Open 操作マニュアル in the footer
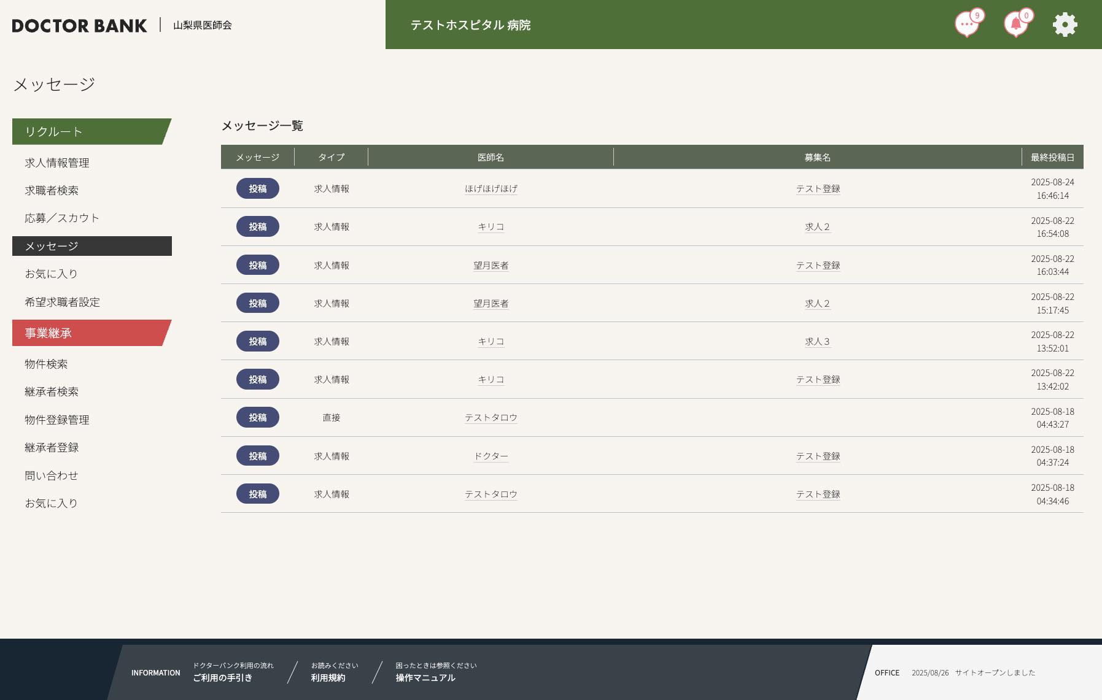 pos(425,677)
